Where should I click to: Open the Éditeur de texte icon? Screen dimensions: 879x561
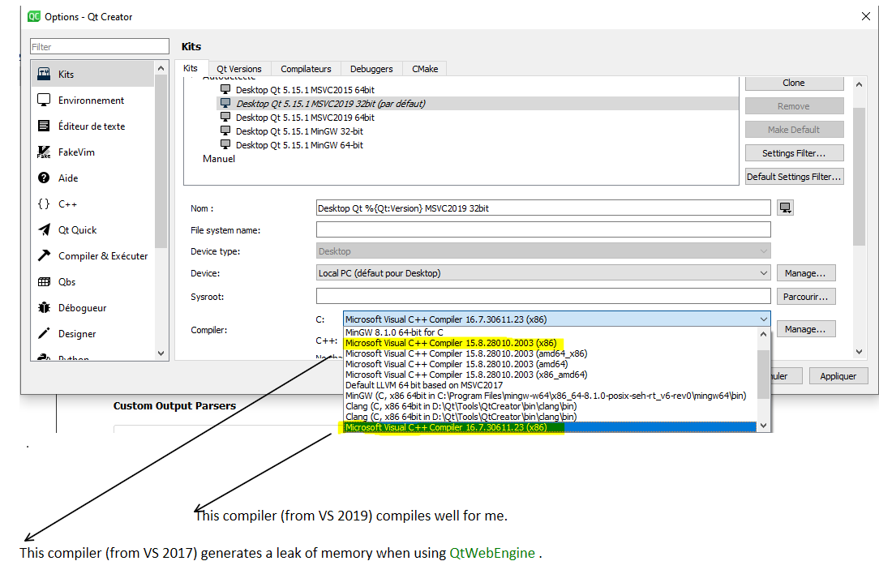point(44,126)
